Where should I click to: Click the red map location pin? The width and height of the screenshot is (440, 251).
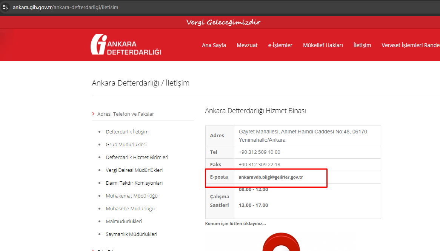tap(281, 242)
